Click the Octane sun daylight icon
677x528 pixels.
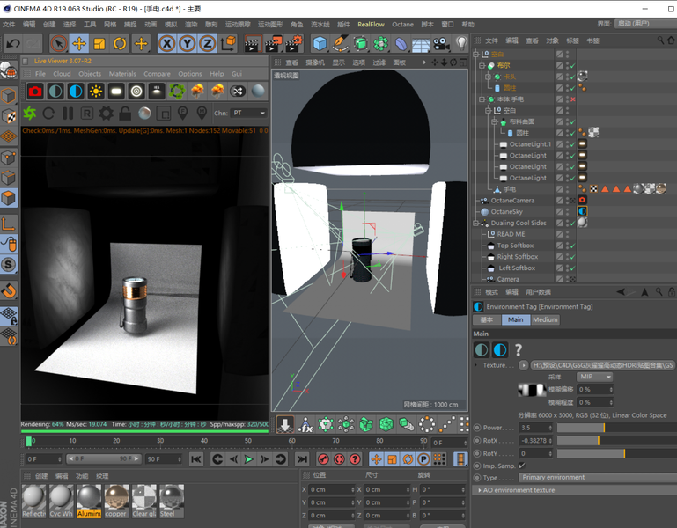[x=96, y=92]
